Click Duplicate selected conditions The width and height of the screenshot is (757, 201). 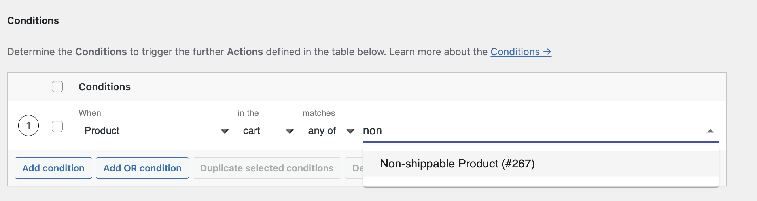click(x=267, y=168)
